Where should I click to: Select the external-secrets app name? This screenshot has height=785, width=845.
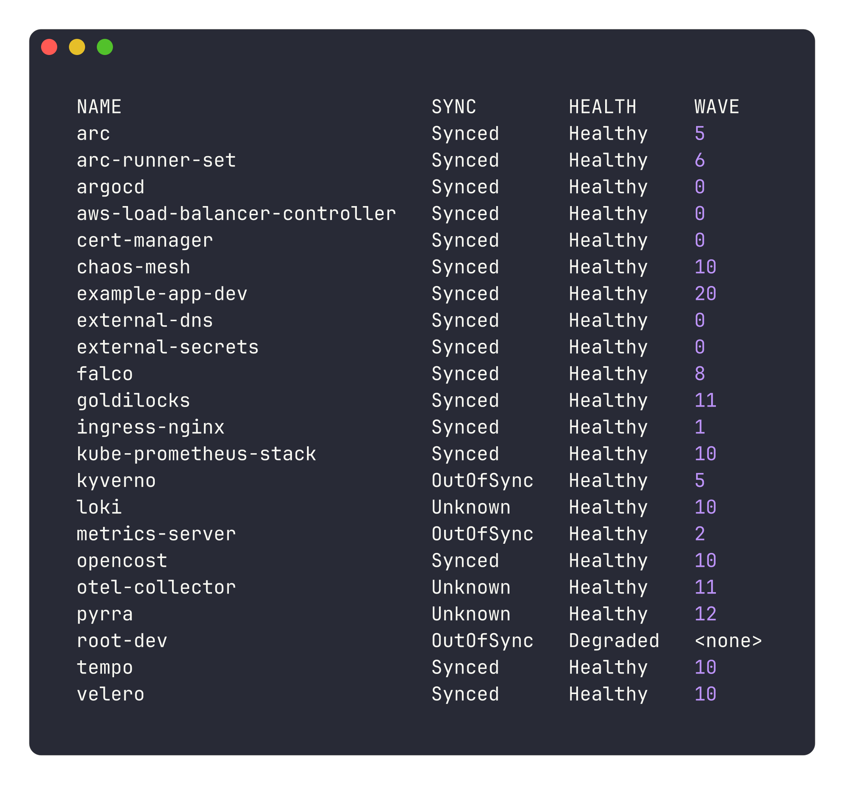pos(168,347)
